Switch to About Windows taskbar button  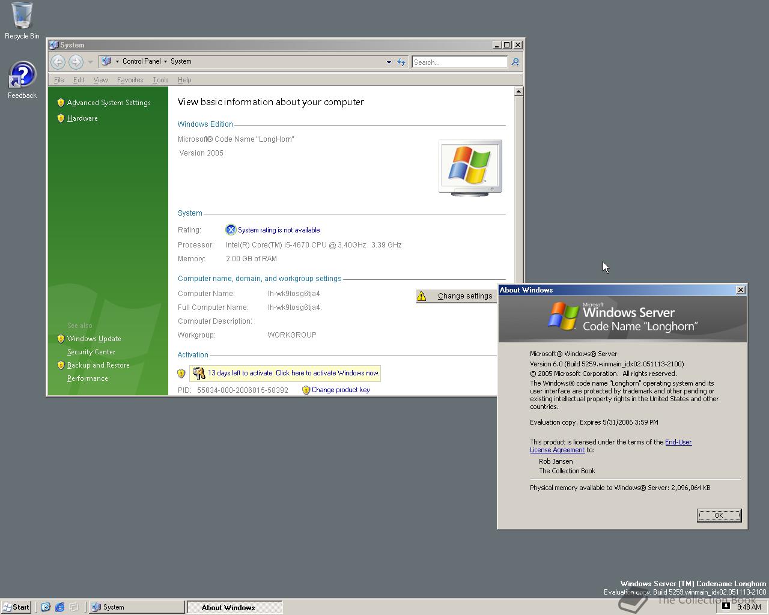[x=235, y=607]
